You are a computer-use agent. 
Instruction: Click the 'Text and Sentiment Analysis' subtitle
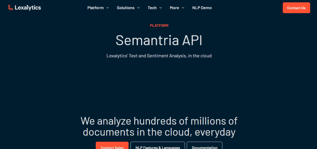159,56
